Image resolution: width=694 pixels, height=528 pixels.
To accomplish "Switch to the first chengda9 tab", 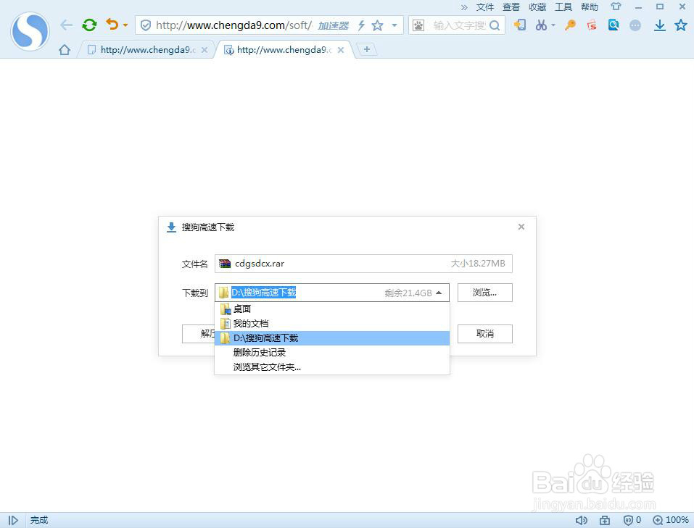I will 147,49.
